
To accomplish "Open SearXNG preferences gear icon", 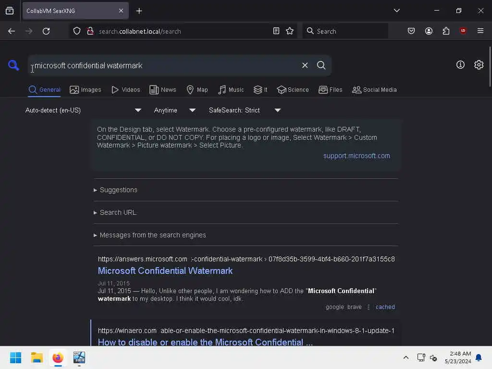I will [479, 65].
